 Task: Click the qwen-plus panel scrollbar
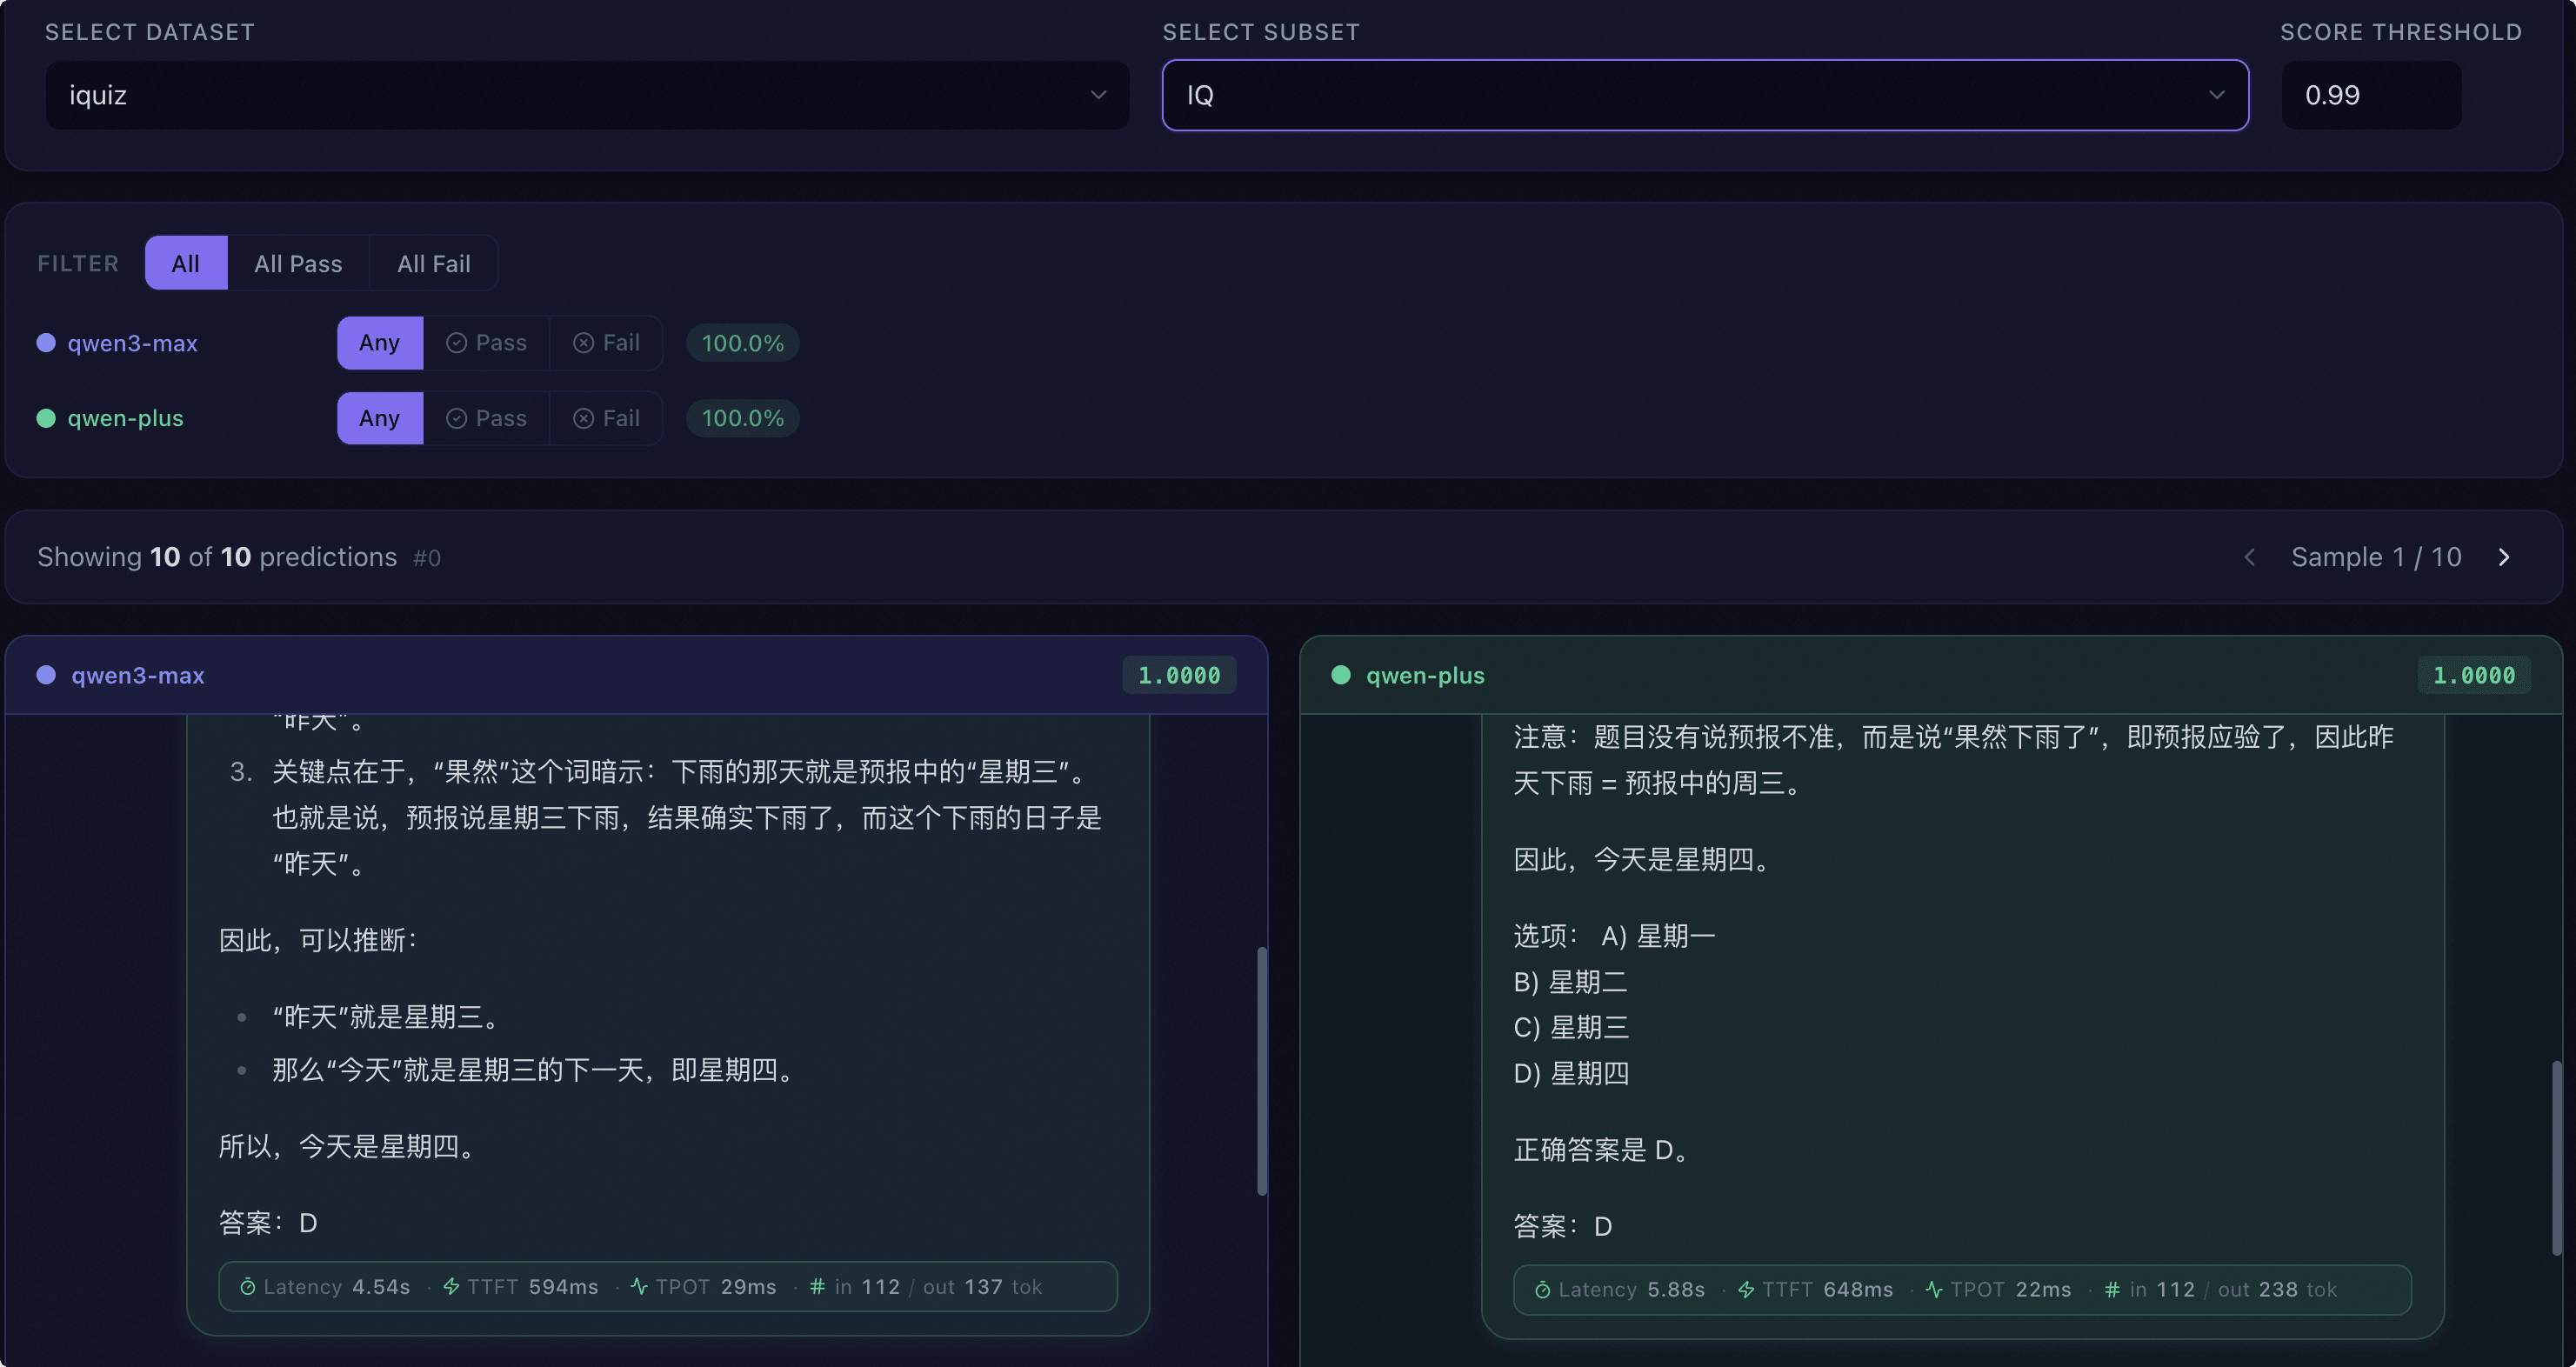(x=2557, y=1157)
